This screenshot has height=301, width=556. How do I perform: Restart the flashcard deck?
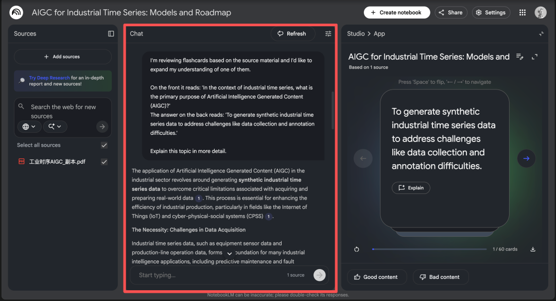point(357,249)
